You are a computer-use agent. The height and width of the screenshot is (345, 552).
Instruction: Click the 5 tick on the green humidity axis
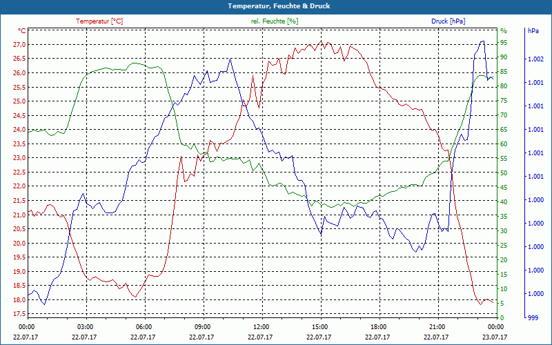pos(502,304)
